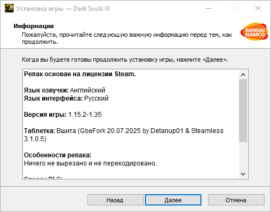Click the scroll down arrow in info box

pos(243,174)
